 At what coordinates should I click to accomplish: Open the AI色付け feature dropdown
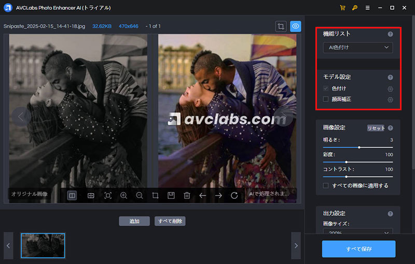coord(358,48)
